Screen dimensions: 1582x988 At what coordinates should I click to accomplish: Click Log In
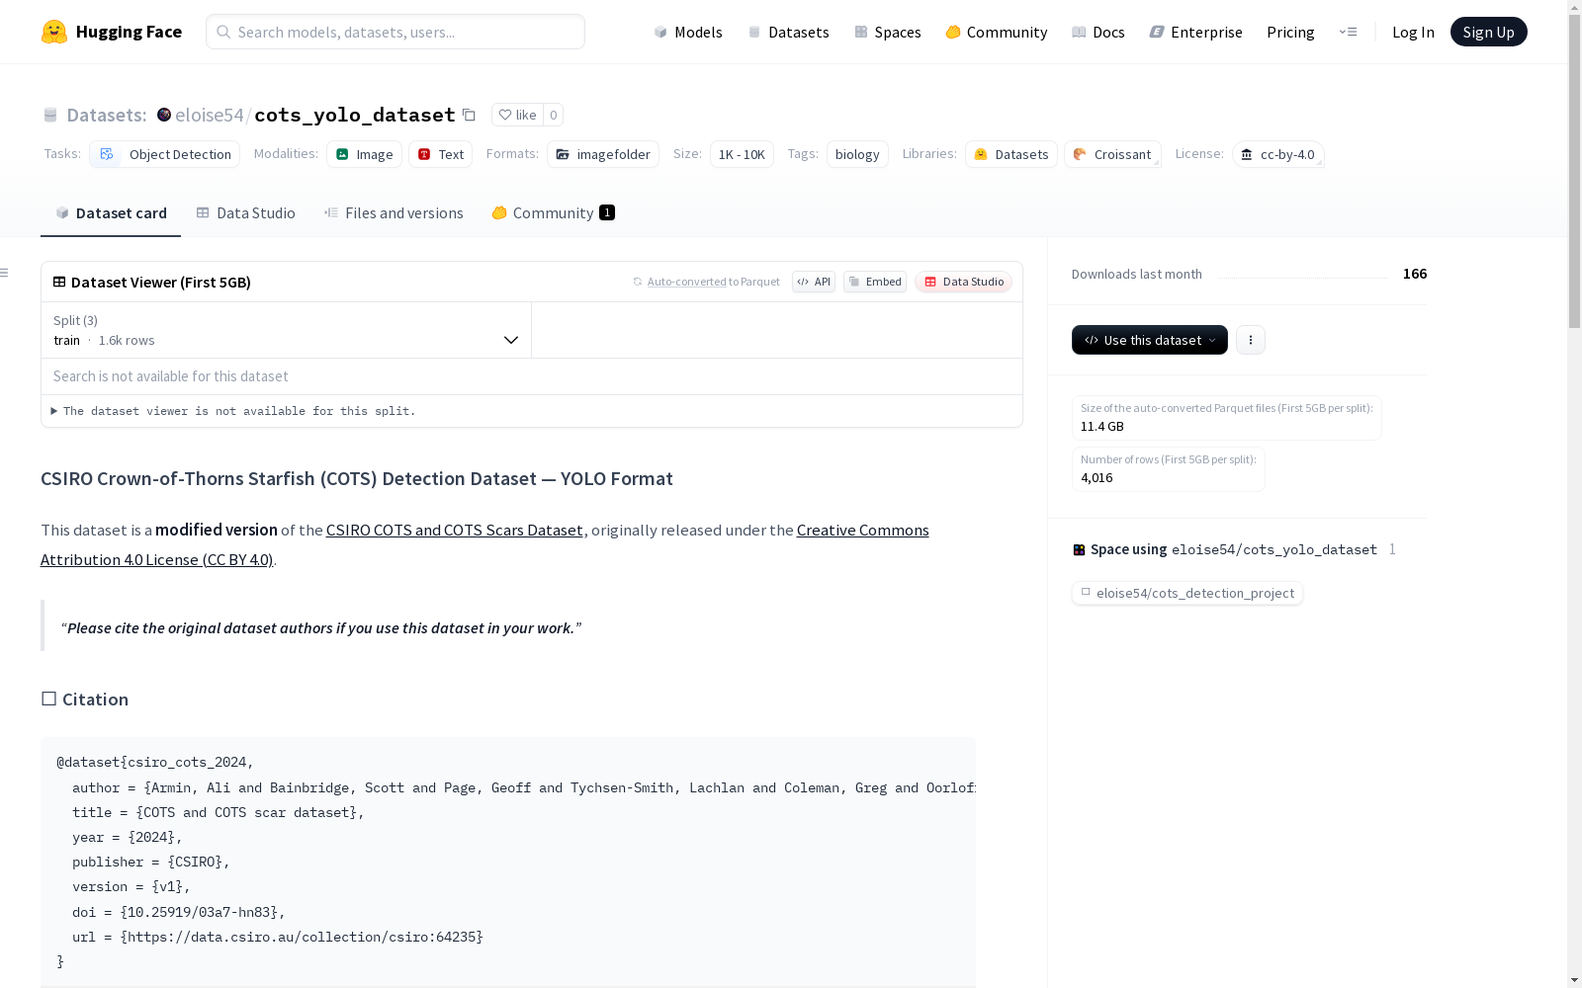(1413, 32)
